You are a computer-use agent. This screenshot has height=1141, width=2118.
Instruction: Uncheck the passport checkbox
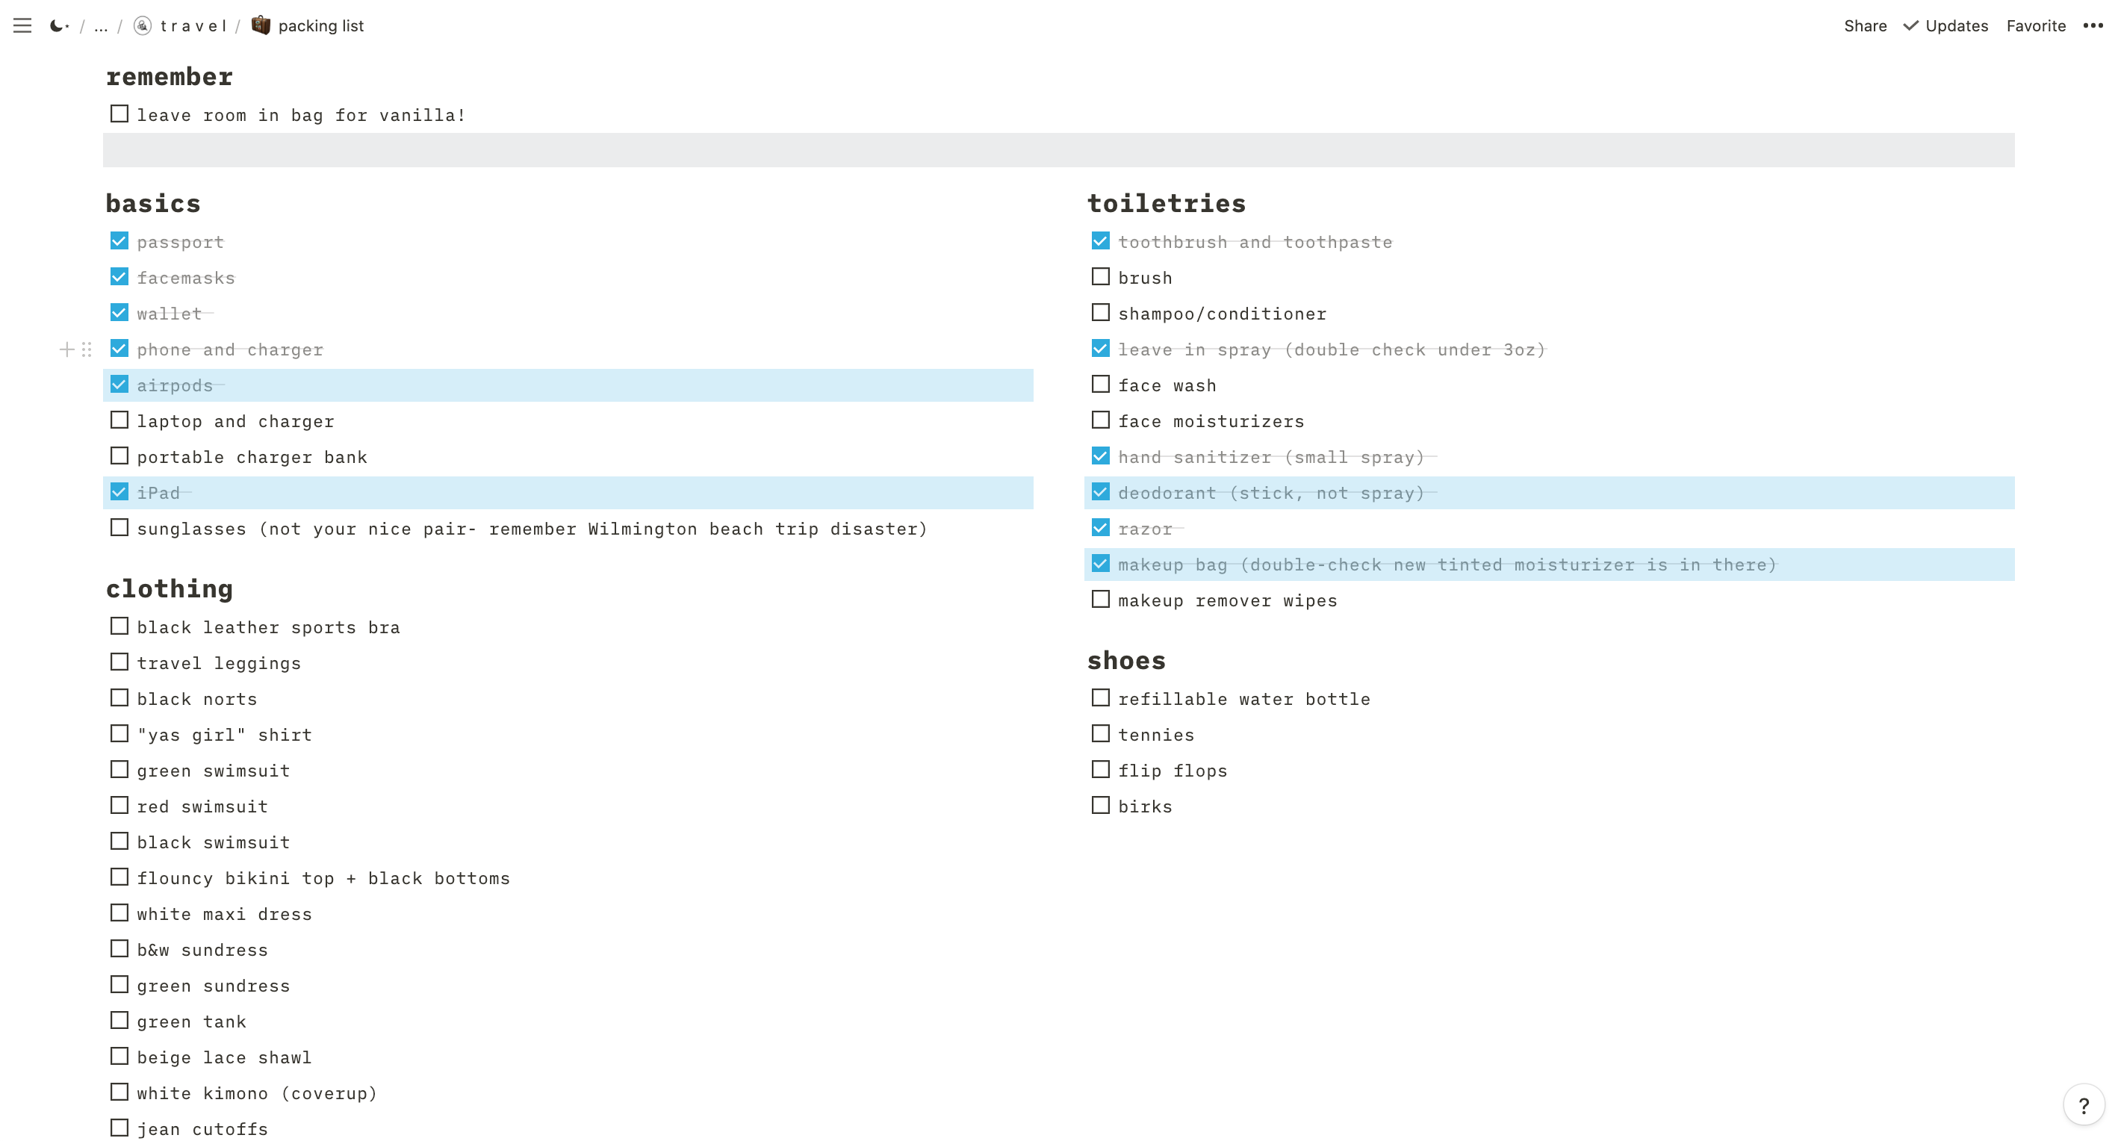(x=119, y=241)
